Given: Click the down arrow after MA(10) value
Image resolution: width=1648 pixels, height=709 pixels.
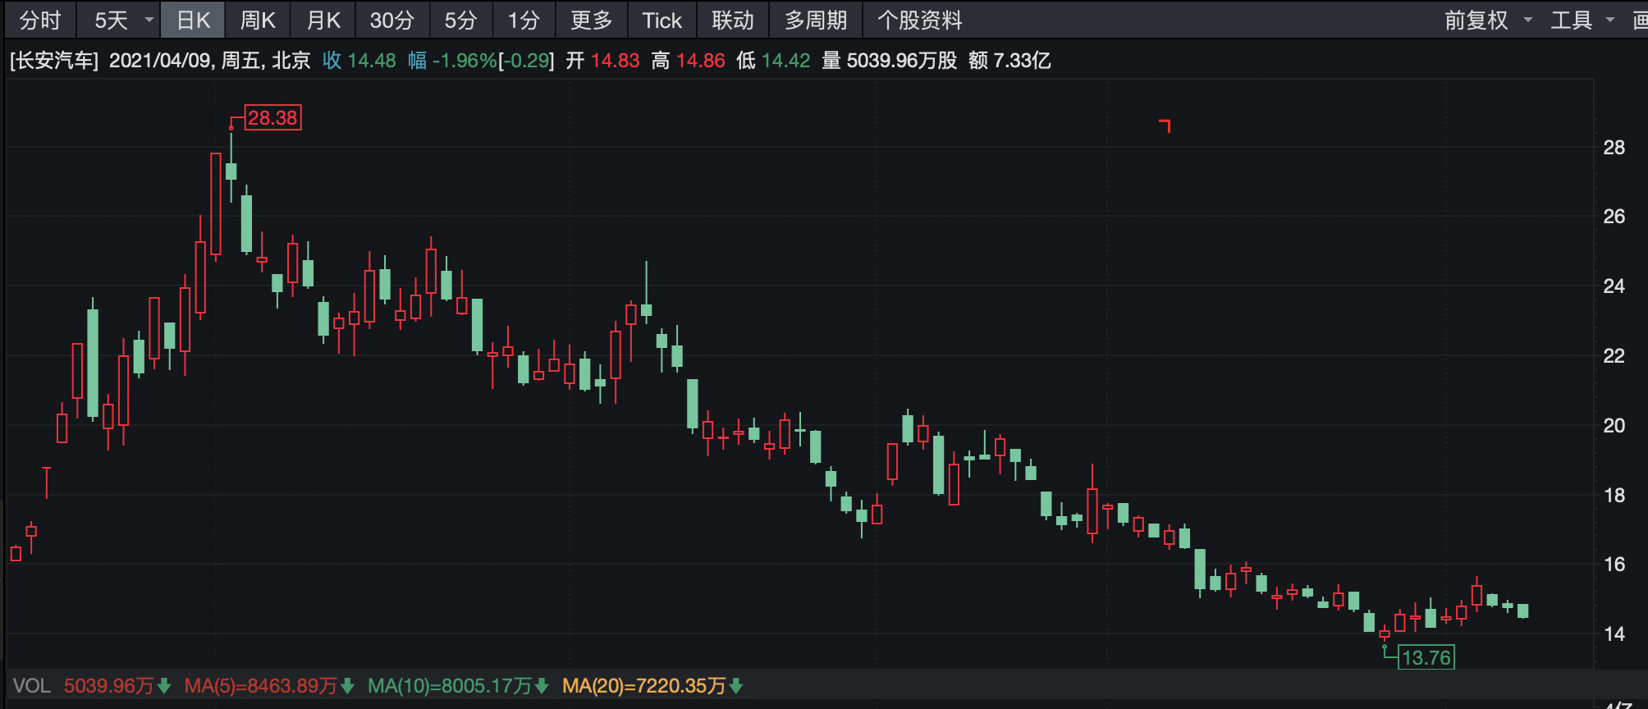Looking at the screenshot, I should point(542,686).
